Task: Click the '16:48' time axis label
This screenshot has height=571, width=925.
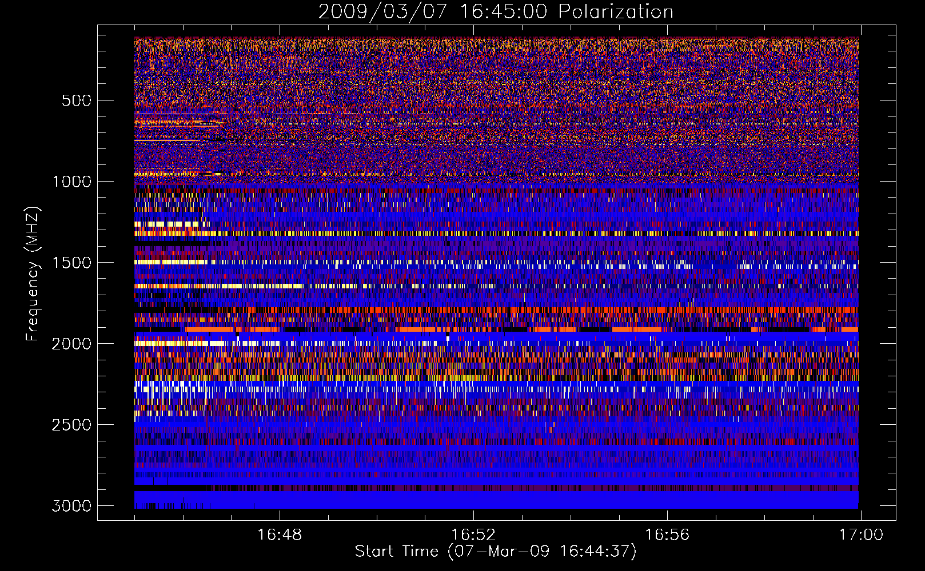Action: point(280,535)
